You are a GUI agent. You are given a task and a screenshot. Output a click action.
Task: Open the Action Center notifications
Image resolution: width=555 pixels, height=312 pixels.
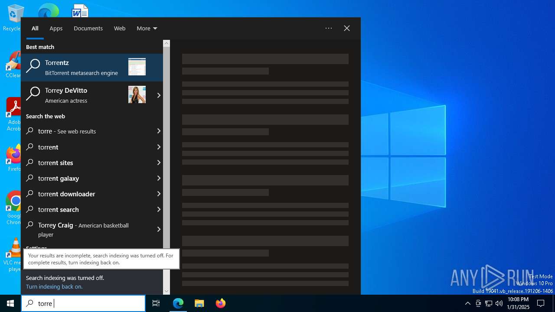[541, 303]
